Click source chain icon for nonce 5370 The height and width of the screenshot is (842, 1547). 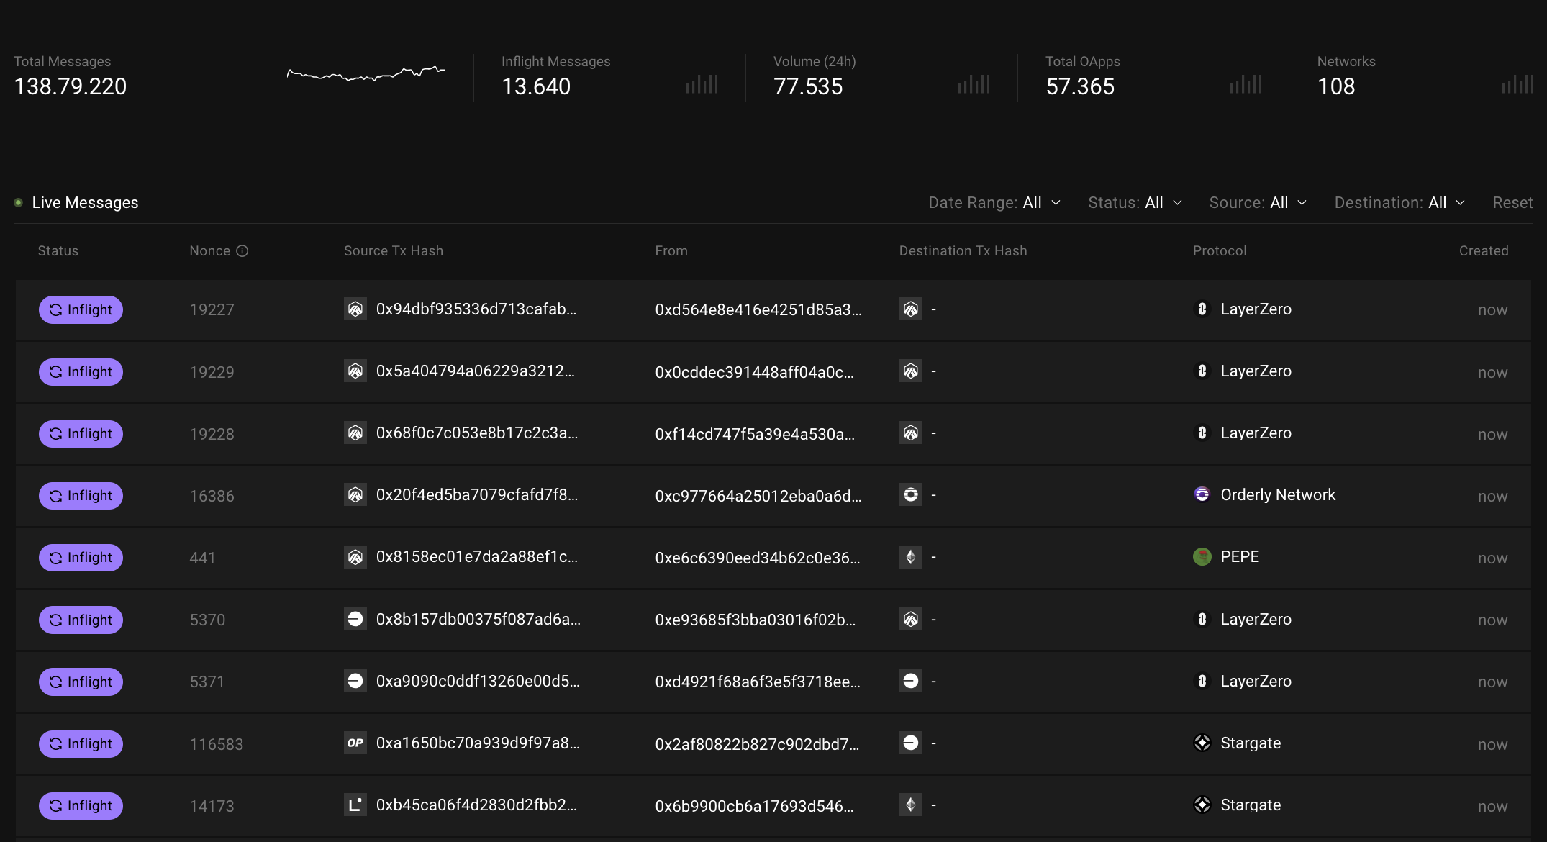(x=355, y=620)
